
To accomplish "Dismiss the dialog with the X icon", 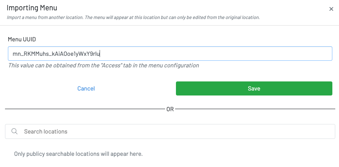I will click(x=331, y=9).
